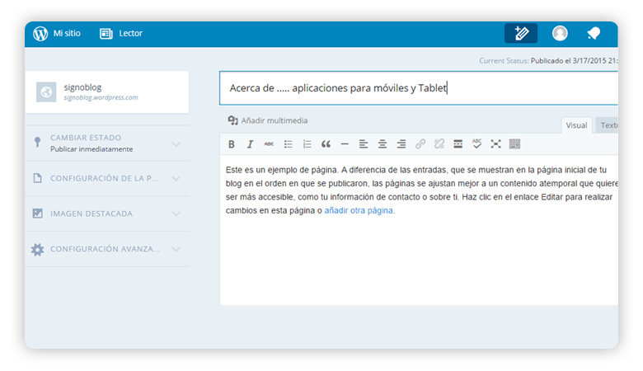Click the remove link icon

[439, 144]
